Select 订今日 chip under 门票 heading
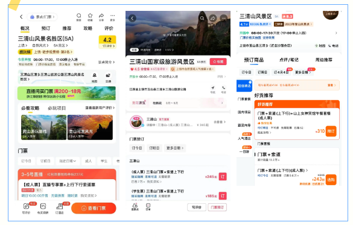Viewport: 353px width, 225px height. [x=26, y=161]
